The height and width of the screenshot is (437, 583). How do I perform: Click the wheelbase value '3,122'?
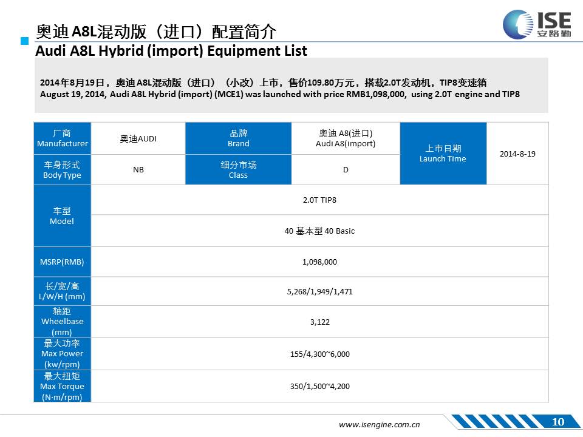pyautogui.click(x=320, y=322)
